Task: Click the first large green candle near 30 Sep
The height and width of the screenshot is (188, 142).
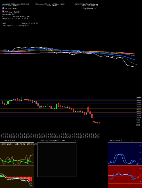Action: click(x=8, y=103)
